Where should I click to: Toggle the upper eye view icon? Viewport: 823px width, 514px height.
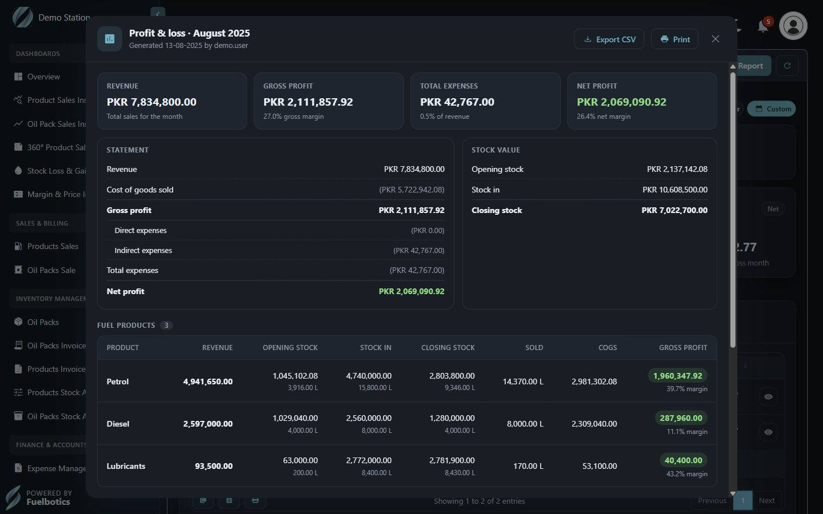(768, 396)
